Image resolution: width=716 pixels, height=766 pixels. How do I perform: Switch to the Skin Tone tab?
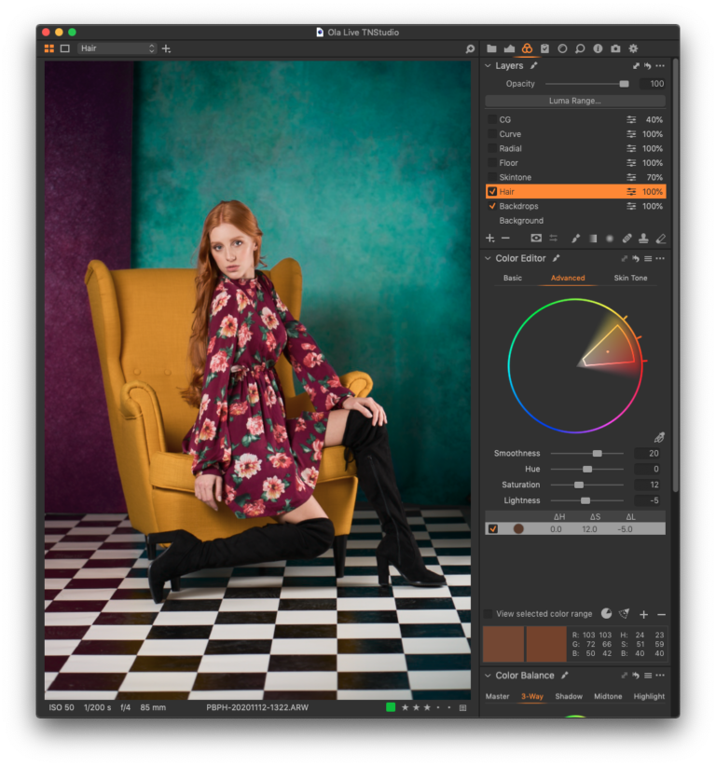[x=630, y=278]
